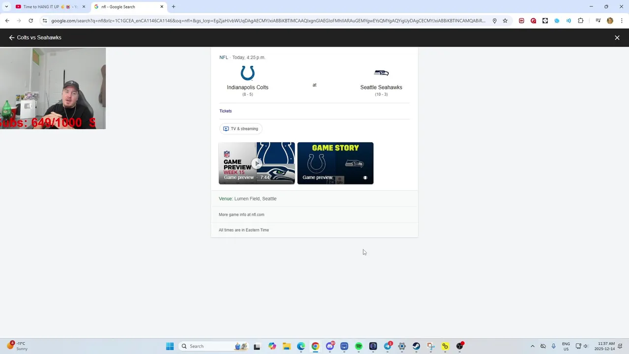Bookmark this page with the star
Viewport: 629px width, 354px height.
click(x=505, y=21)
